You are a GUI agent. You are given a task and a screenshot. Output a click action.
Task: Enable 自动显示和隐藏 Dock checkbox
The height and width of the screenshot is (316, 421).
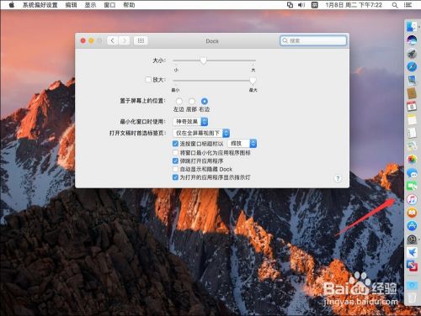[175, 169]
